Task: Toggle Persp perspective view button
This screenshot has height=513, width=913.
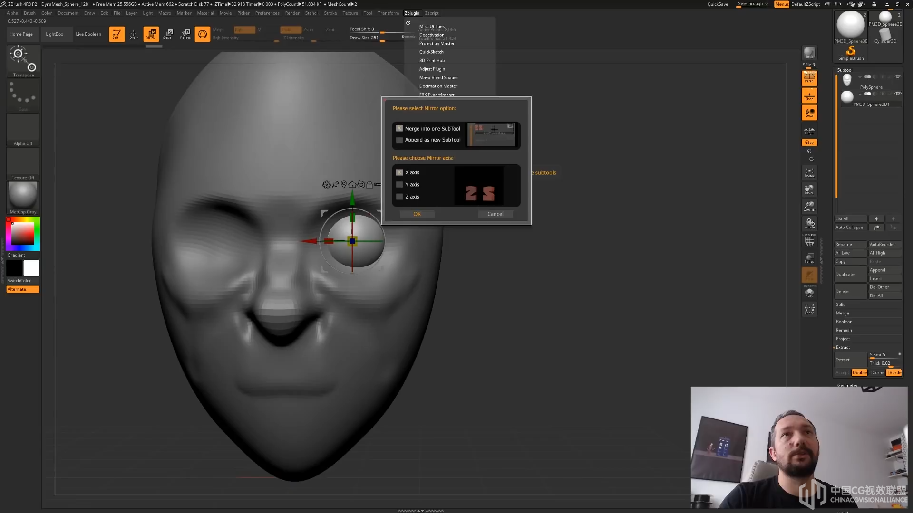Action: pos(809,78)
